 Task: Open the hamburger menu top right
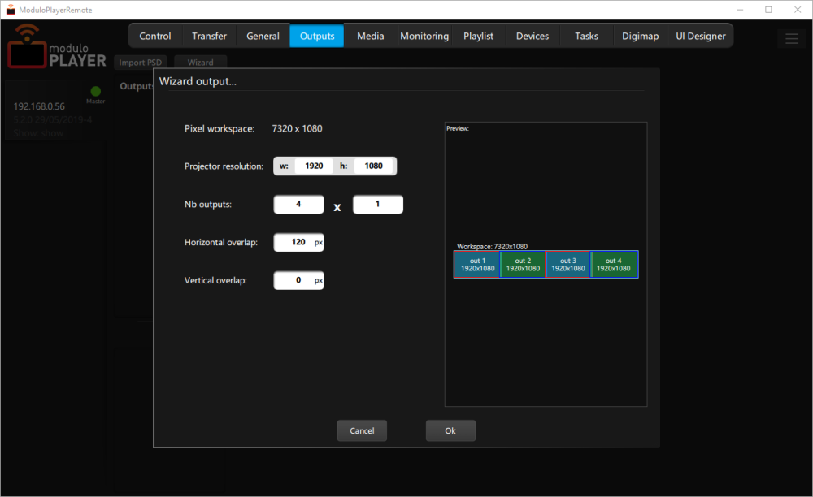[x=792, y=38]
